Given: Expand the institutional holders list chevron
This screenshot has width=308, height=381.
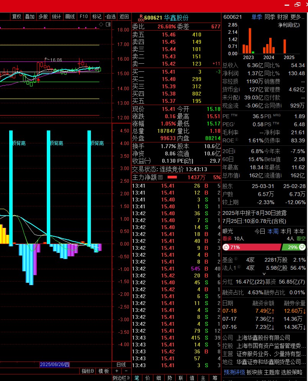Looking at the screenshot, I should [x=264, y=274].
